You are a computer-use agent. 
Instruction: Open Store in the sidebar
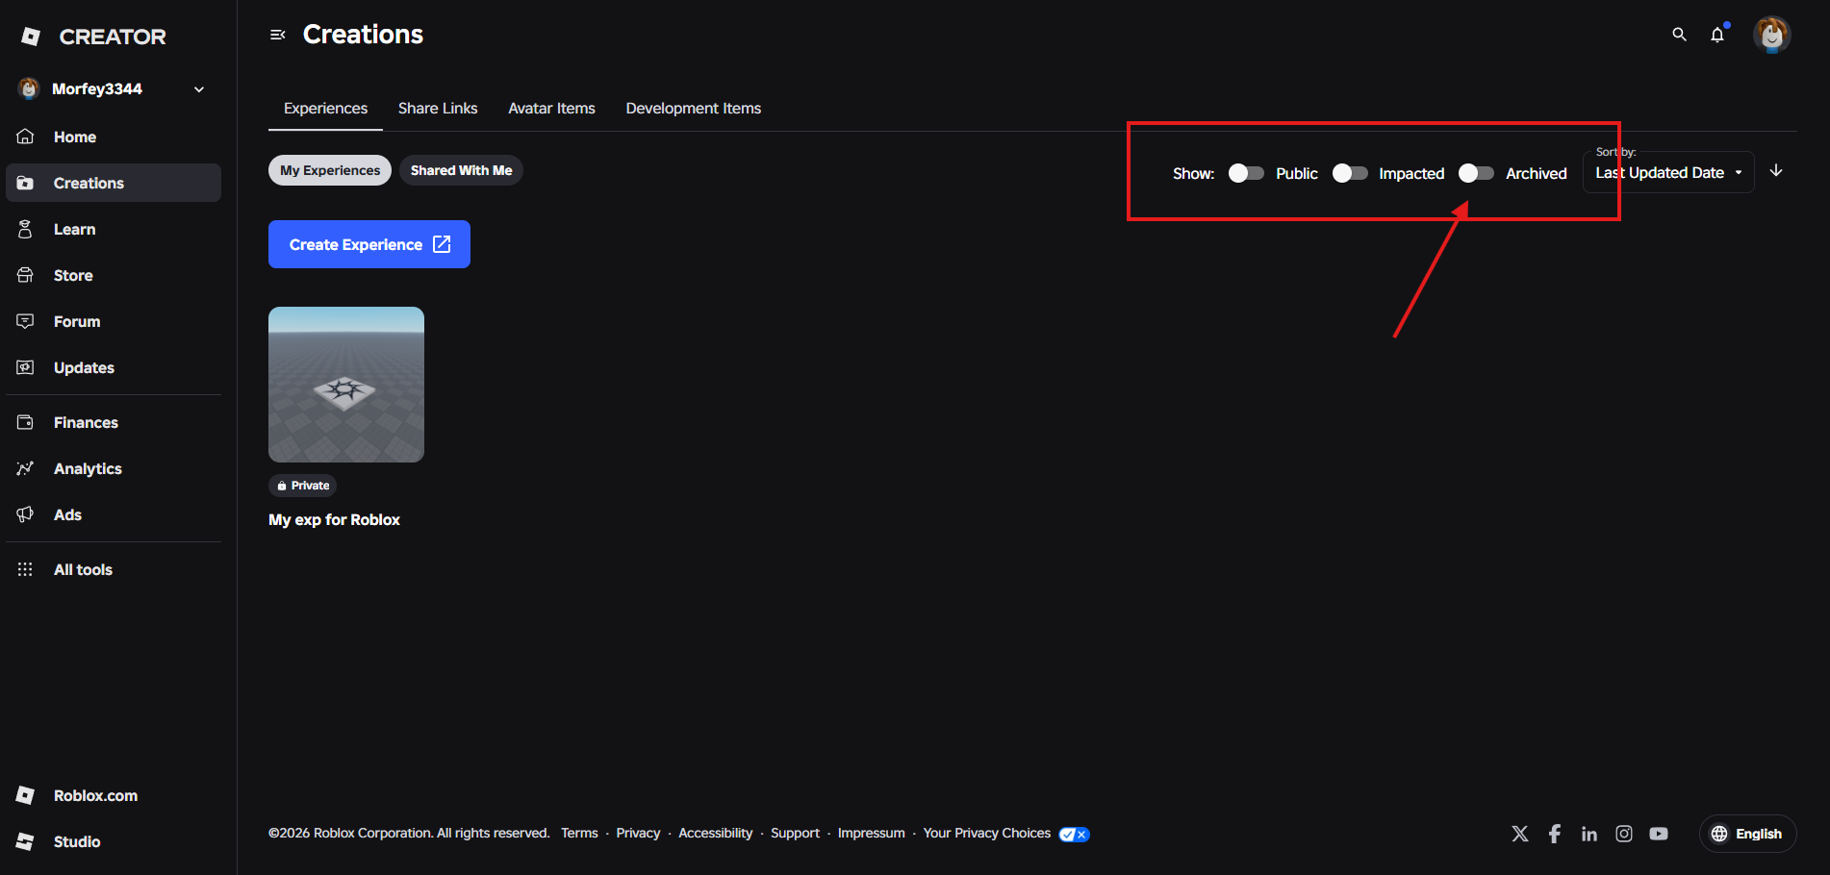tap(114, 275)
